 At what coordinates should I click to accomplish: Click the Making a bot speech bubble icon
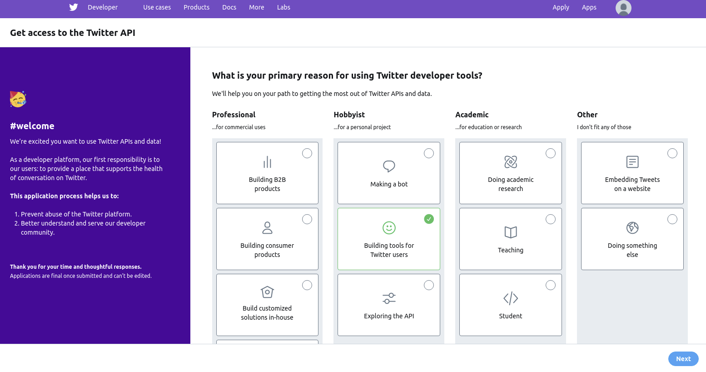coord(389,166)
